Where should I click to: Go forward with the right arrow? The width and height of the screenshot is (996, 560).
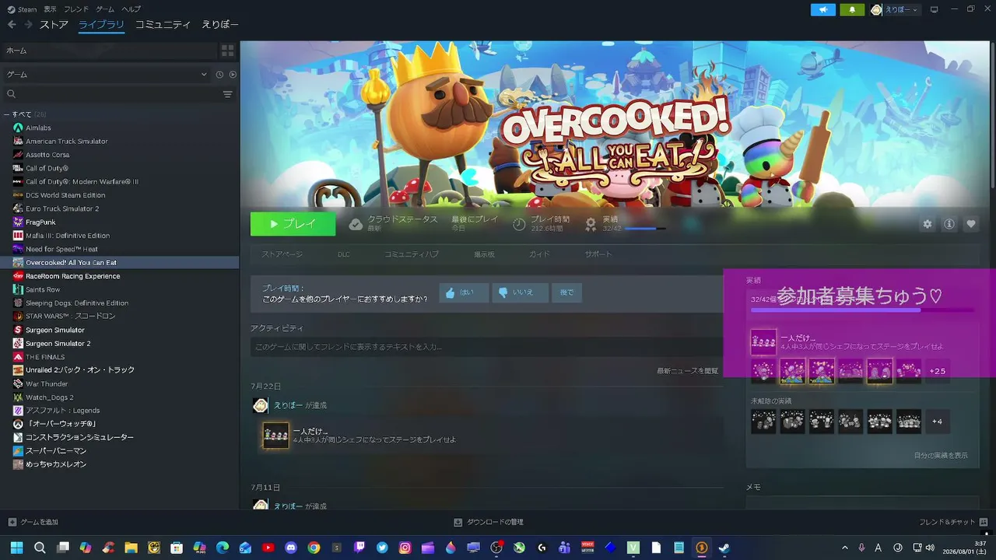[28, 25]
